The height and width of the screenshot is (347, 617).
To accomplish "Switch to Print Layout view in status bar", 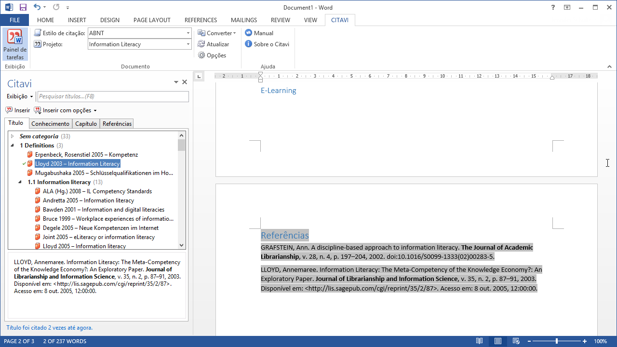I will point(497,341).
